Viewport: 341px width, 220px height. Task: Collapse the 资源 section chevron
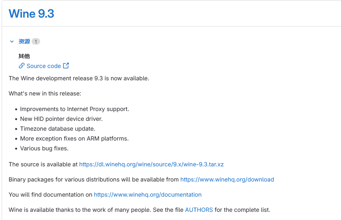click(x=12, y=41)
